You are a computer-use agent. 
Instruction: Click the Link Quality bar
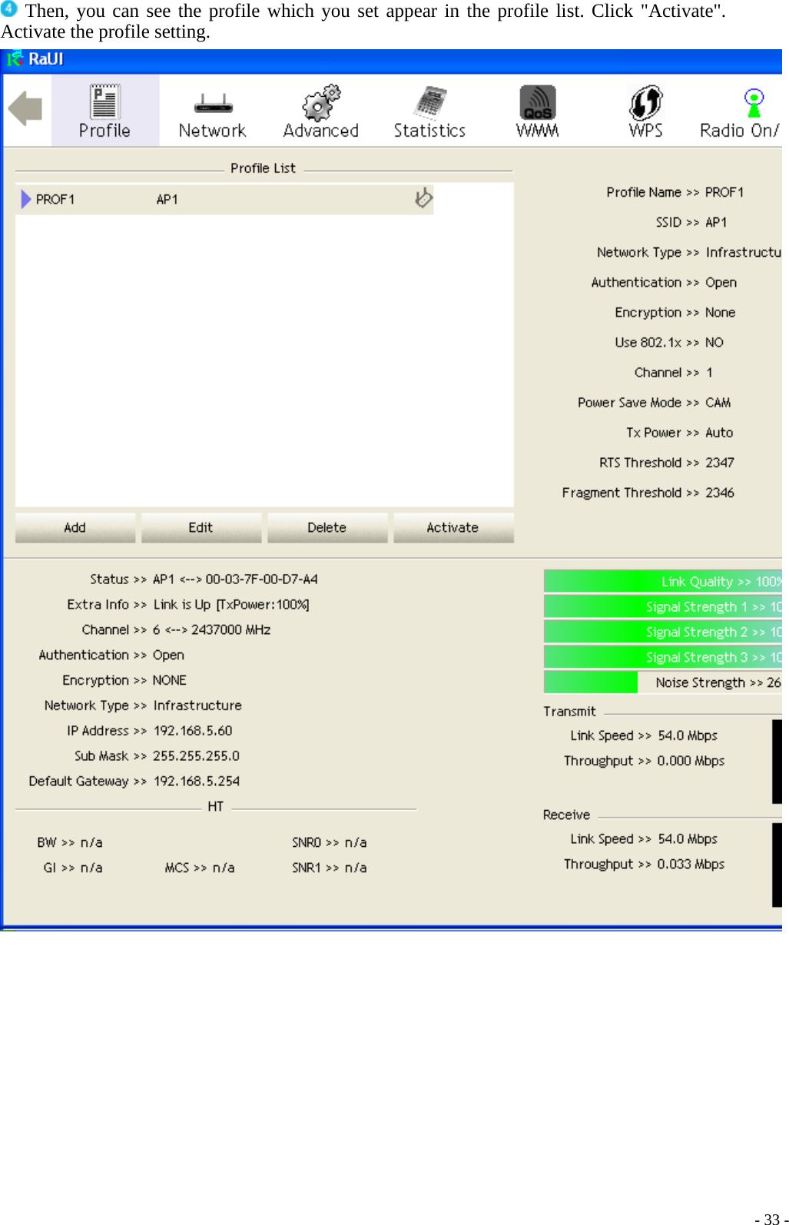coord(663,582)
